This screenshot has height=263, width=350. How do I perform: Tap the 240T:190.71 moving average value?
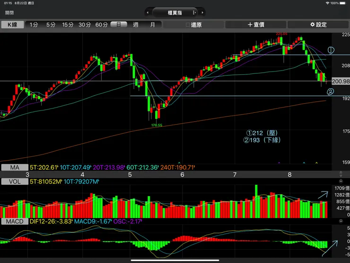[x=178, y=167]
